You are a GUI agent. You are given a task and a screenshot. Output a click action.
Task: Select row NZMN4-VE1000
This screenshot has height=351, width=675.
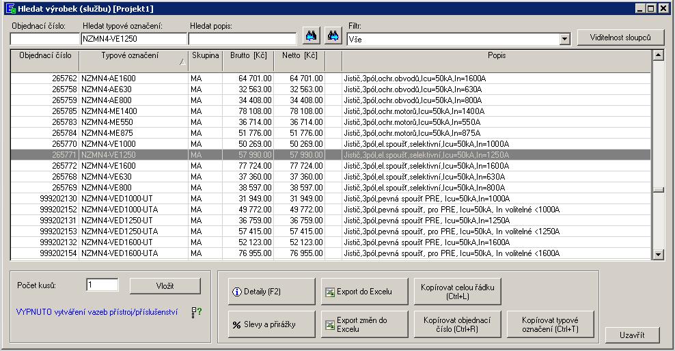point(331,144)
